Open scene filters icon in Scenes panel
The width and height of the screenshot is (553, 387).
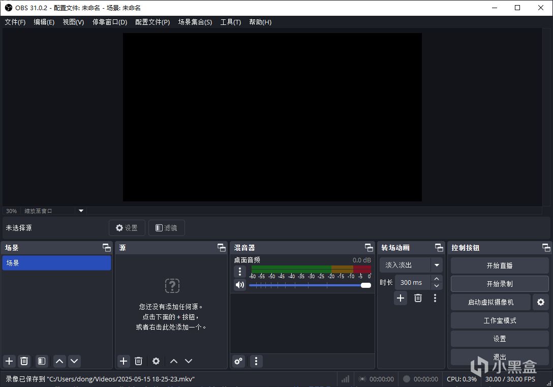tap(42, 361)
